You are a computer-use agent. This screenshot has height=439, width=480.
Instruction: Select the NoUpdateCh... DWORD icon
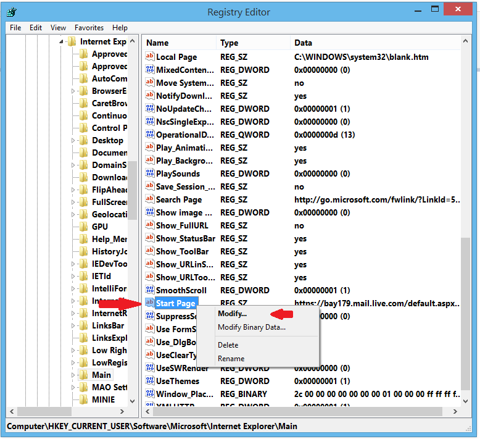click(x=150, y=108)
